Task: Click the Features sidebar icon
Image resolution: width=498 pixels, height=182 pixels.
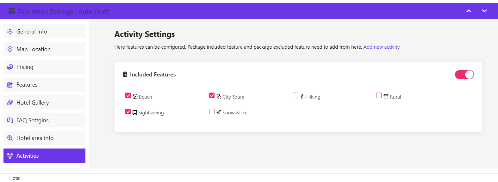Action: [10, 85]
